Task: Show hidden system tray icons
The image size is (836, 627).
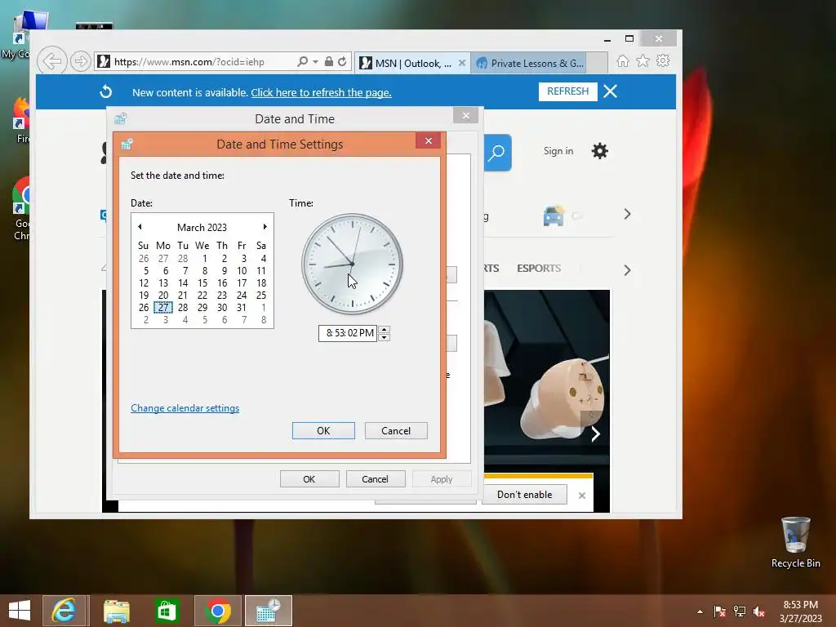Action: click(700, 611)
